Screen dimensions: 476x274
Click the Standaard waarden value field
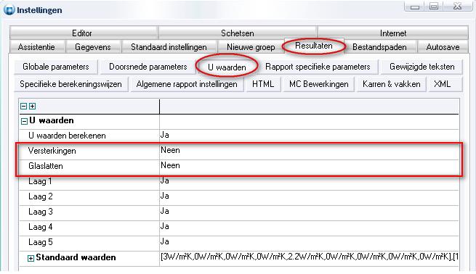[x=309, y=257]
